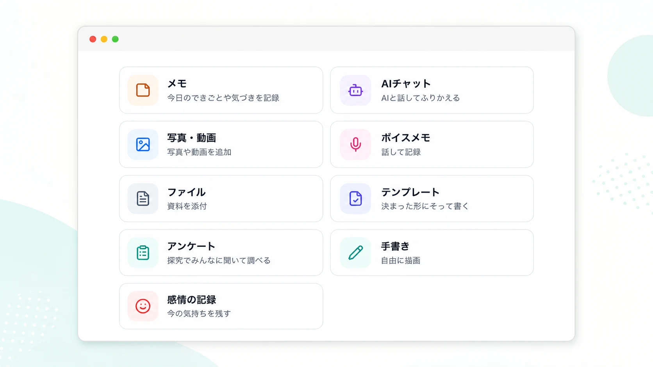Image resolution: width=653 pixels, height=367 pixels.
Task: Click text AIと話してふりかえる
Action: click(421, 98)
